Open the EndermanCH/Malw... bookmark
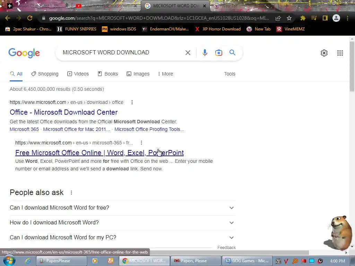Viewport: 355px width, 266px height. tap(165, 29)
